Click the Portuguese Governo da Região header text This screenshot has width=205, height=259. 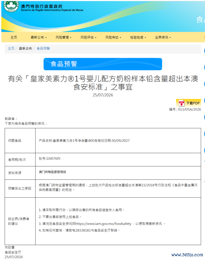point(52,10)
